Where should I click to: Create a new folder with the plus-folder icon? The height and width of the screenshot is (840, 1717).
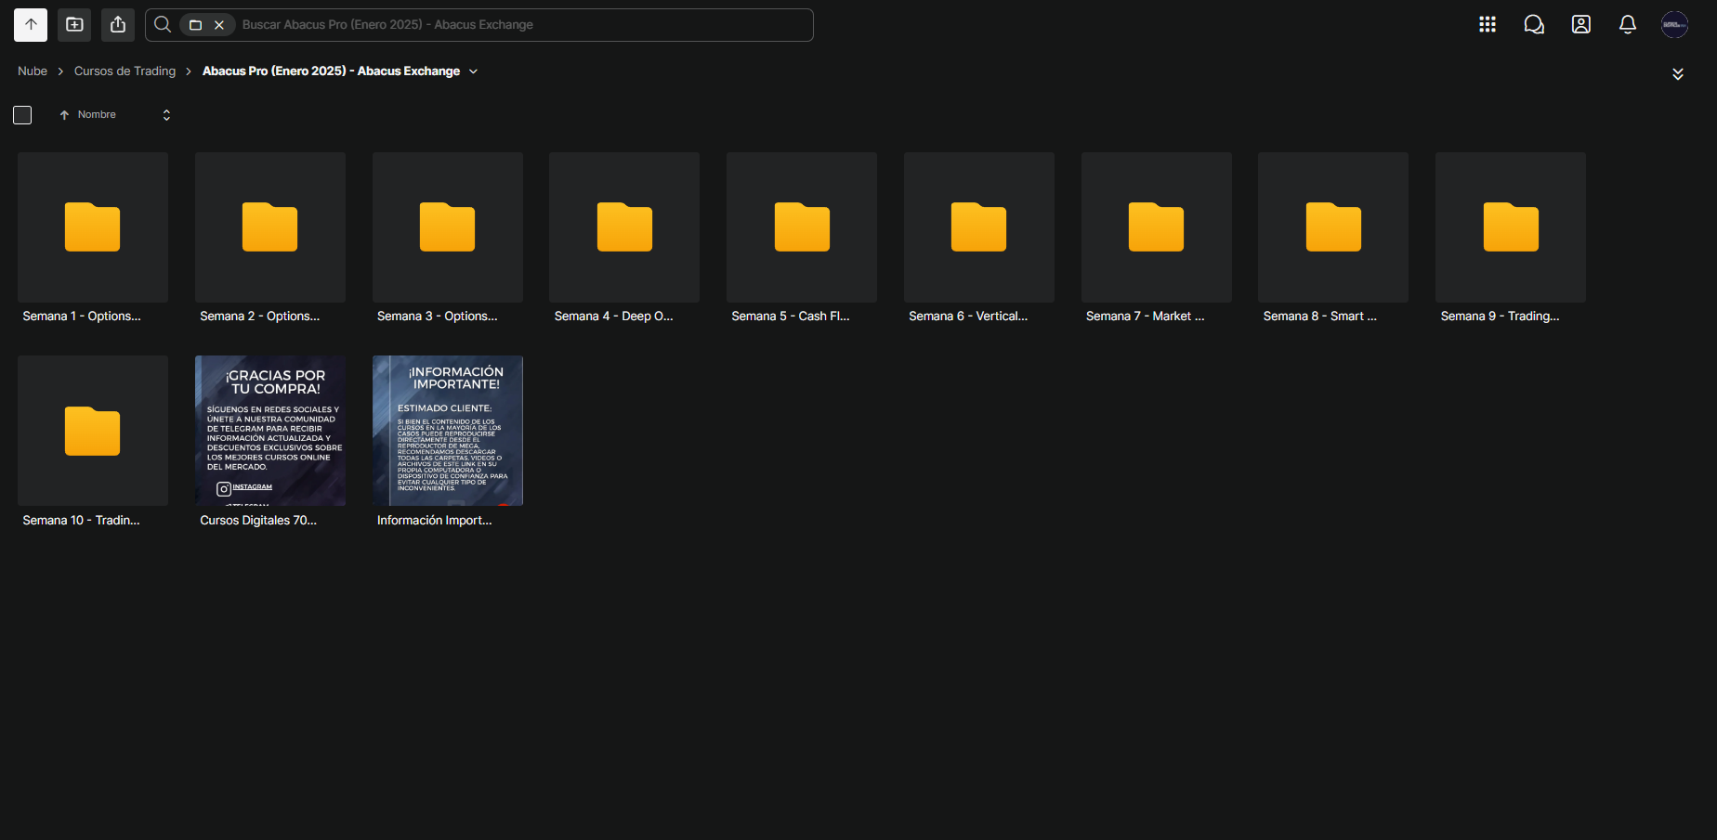click(74, 25)
